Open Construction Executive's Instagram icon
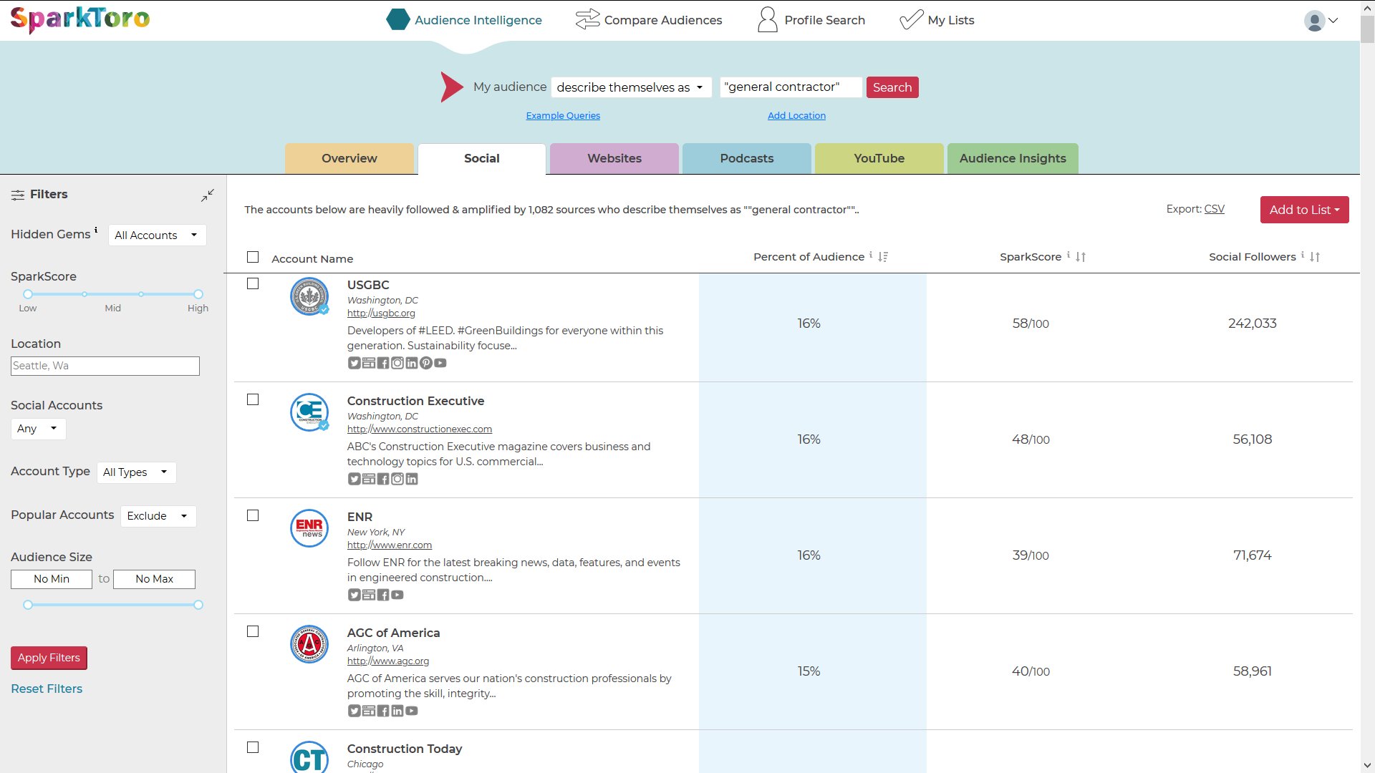1375x773 pixels. [397, 479]
